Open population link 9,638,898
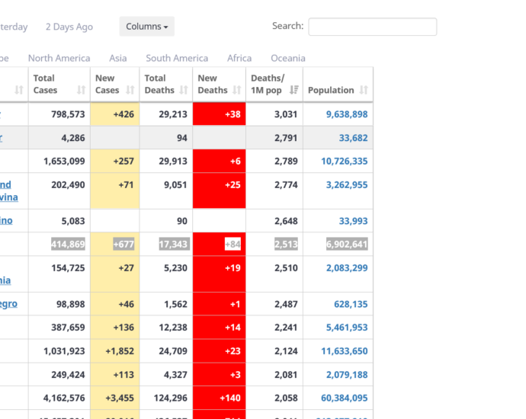The image size is (526, 419). pos(347,114)
